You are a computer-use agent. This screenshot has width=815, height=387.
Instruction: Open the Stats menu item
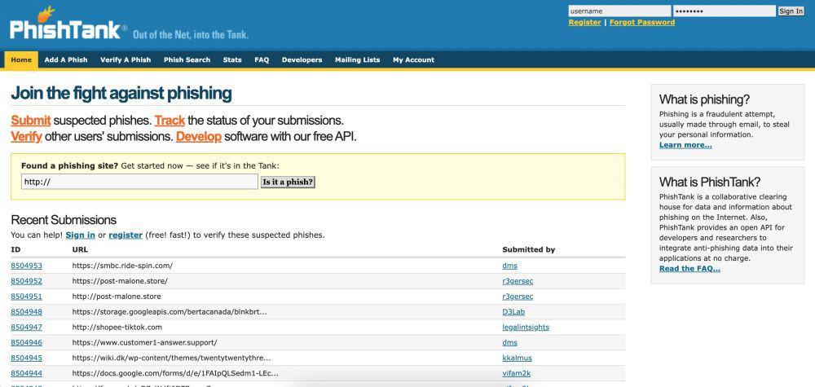(x=232, y=59)
